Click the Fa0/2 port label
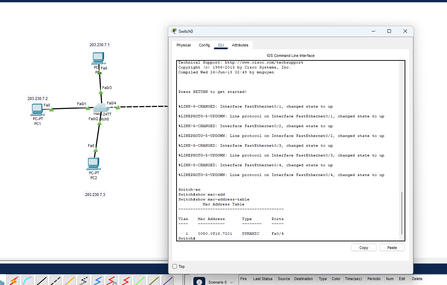The width and height of the screenshot is (447, 285). click(94, 119)
